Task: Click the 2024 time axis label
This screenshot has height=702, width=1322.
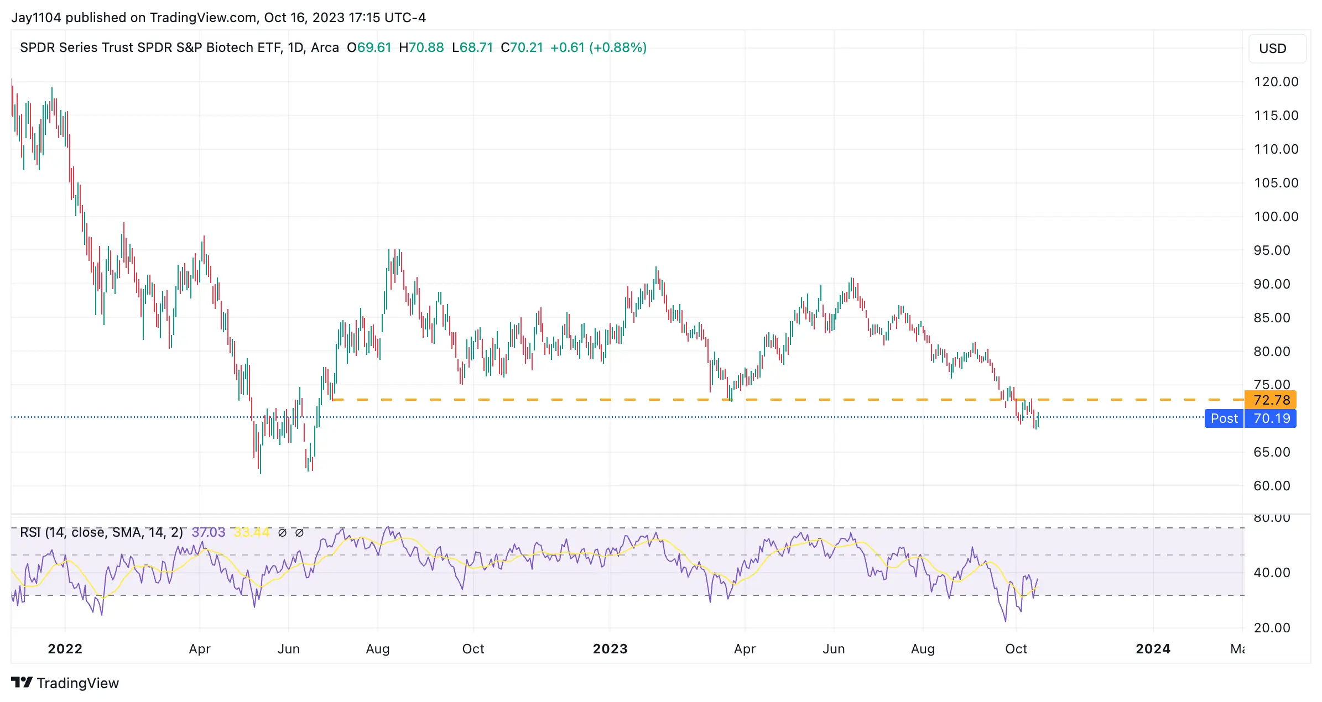Action: [1153, 649]
